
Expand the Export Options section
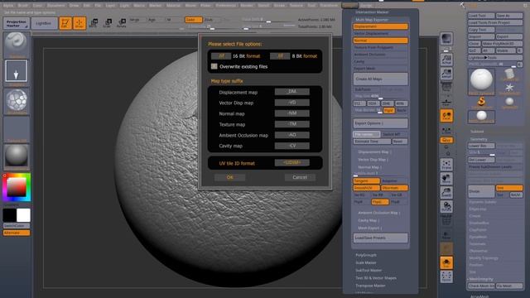coord(380,123)
